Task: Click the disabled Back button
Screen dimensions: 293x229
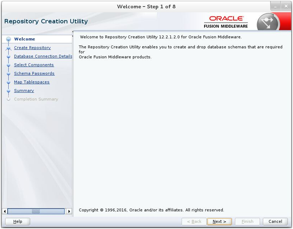Action: [x=194, y=221]
